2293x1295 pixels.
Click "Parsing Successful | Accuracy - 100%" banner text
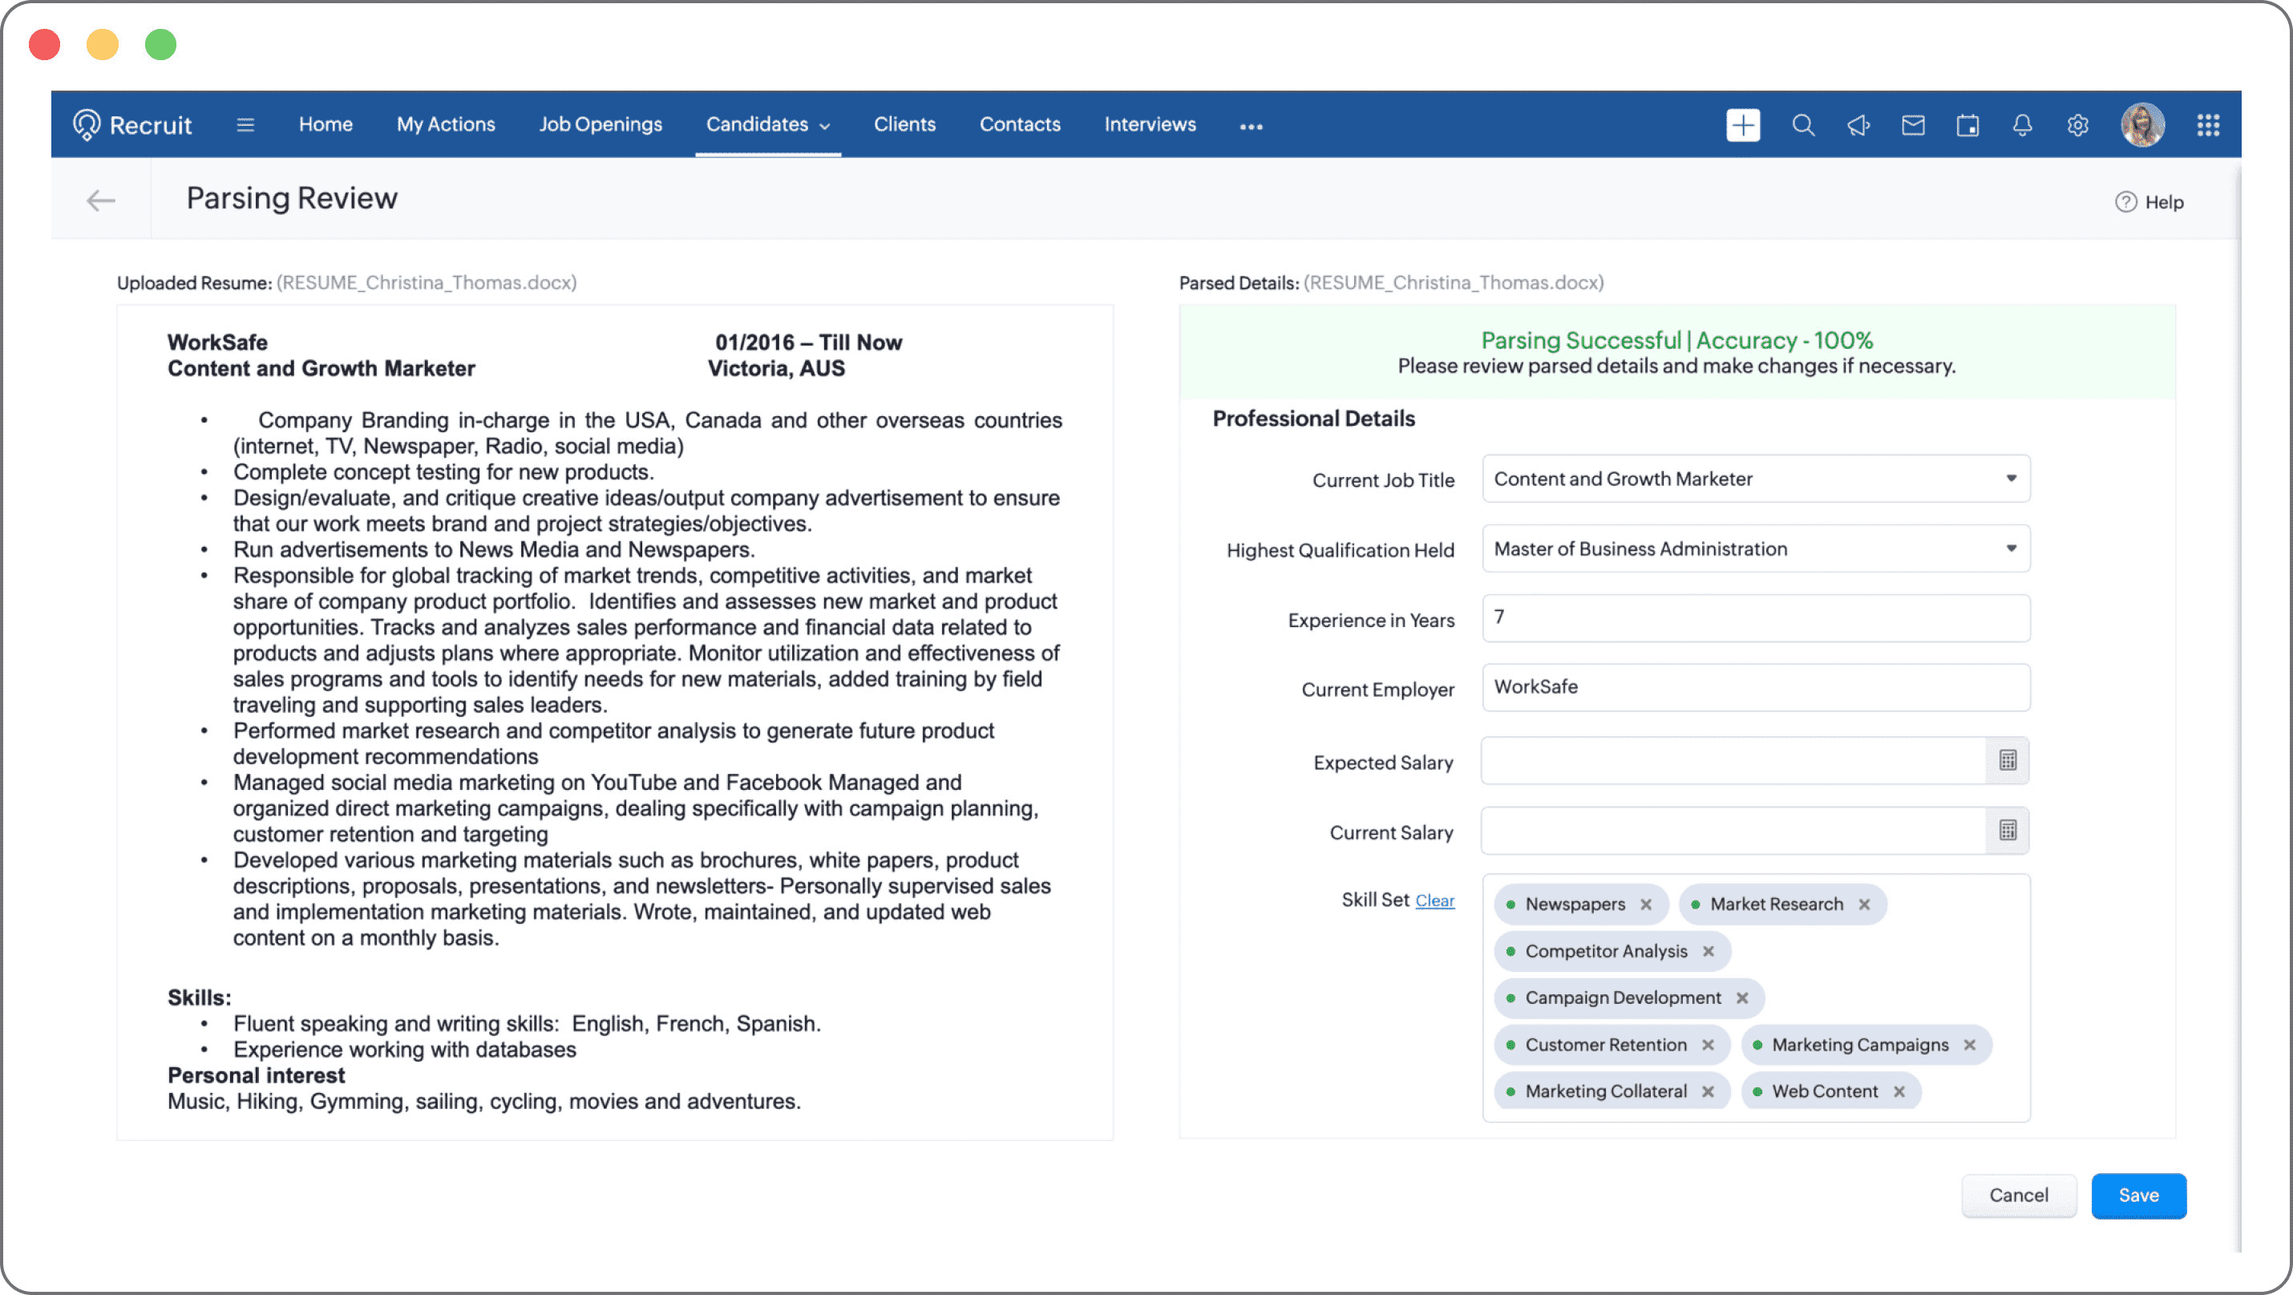(1676, 340)
